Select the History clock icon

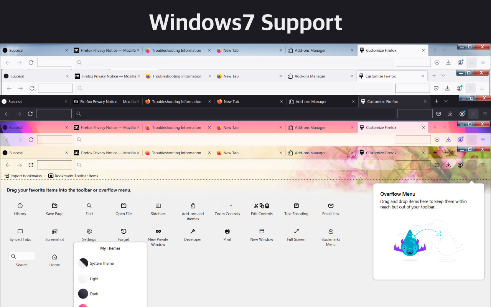pyautogui.click(x=20, y=206)
